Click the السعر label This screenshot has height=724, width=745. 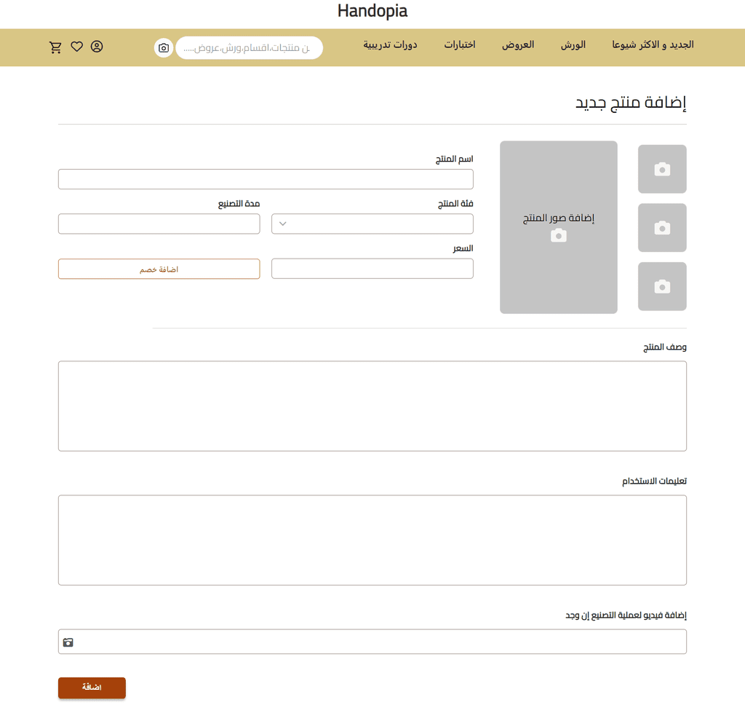tap(463, 248)
